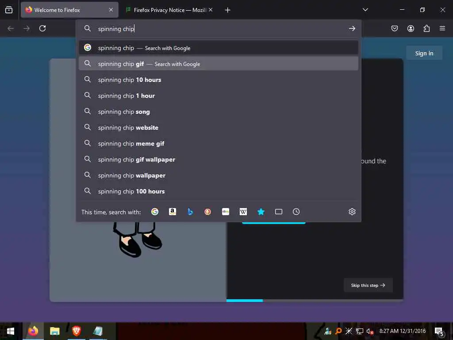This screenshot has height=340, width=453.
Task: Select 'spinning chip wallpaper' without gif
Action: pyautogui.click(x=219, y=175)
